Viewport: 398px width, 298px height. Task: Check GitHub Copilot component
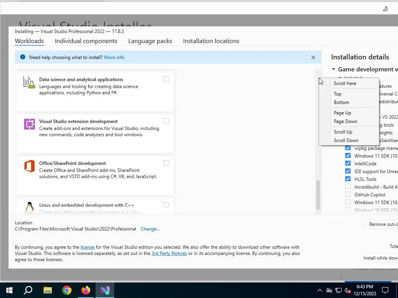point(348,194)
